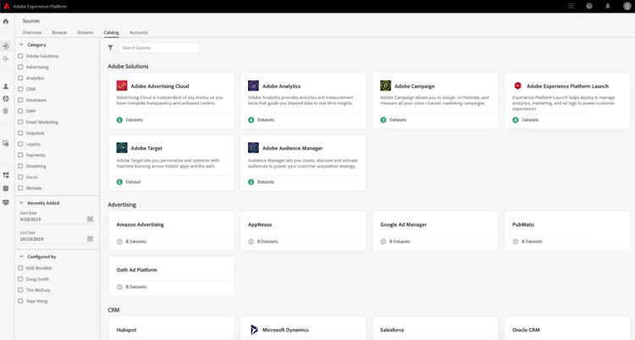The height and width of the screenshot is (340, 635).
Task: Switch to the Browse tab
Action: pos(59,32)
